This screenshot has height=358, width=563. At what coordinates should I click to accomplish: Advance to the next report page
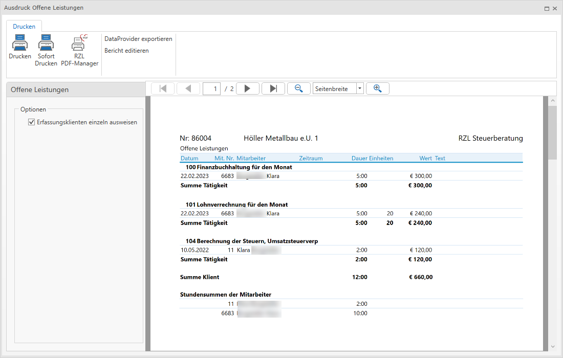[247, 88]
